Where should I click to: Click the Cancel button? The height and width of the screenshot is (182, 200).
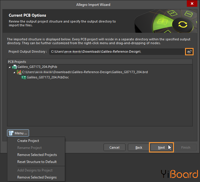114,147
